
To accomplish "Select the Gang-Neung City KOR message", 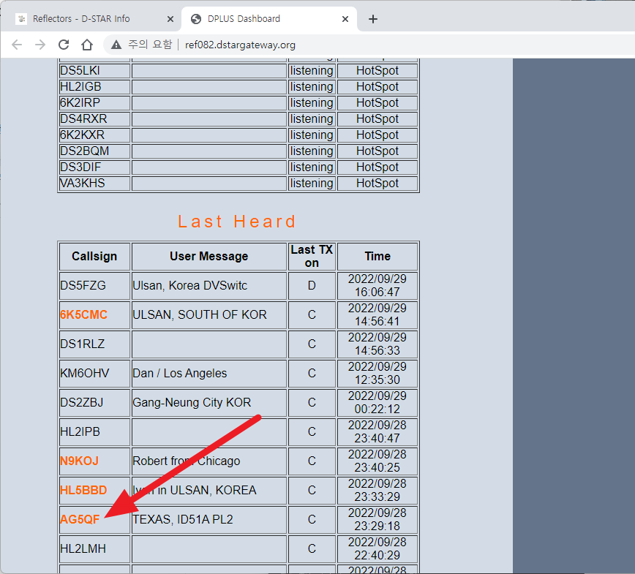I will [192, 402].
